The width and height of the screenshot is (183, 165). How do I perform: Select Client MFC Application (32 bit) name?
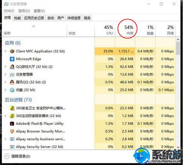(x=41, y=51)
